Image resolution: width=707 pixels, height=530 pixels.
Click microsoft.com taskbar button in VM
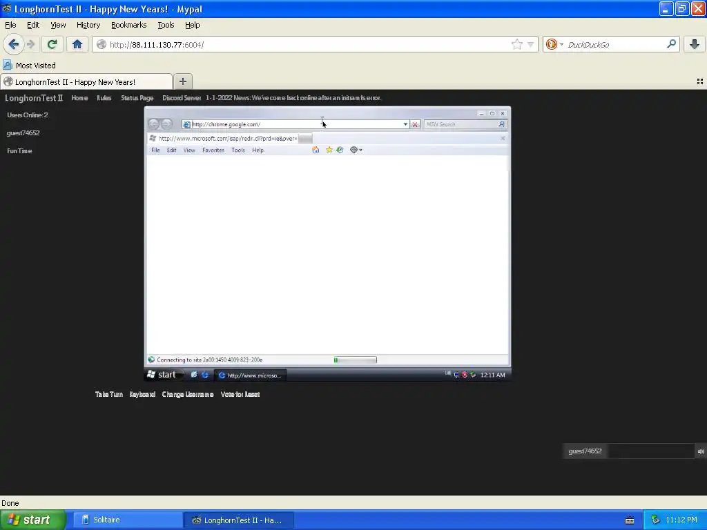tap(250, 375)
